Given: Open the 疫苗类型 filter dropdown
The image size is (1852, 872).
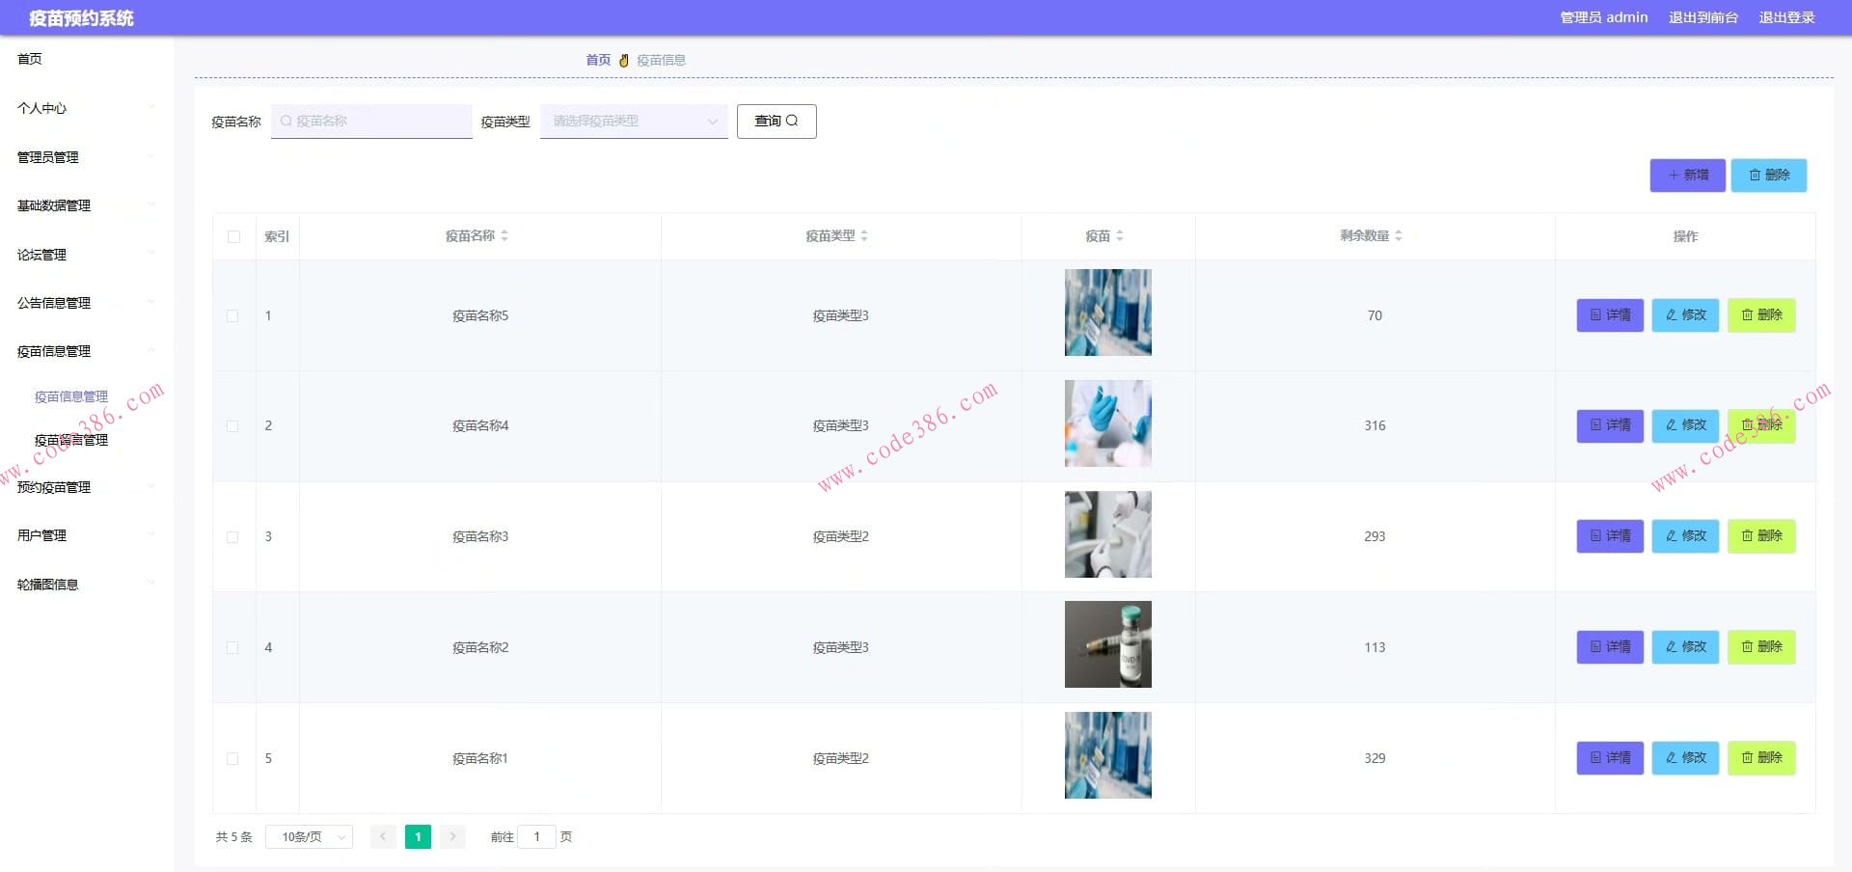Looking at the screenshot, I should pos(634,122).
